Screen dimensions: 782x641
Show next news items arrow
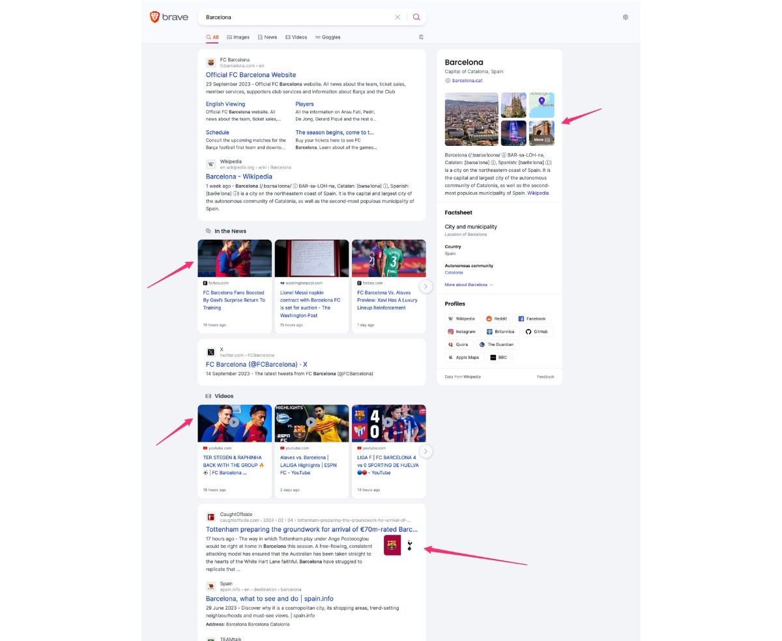pyautogui.click(x=425, y=286)
